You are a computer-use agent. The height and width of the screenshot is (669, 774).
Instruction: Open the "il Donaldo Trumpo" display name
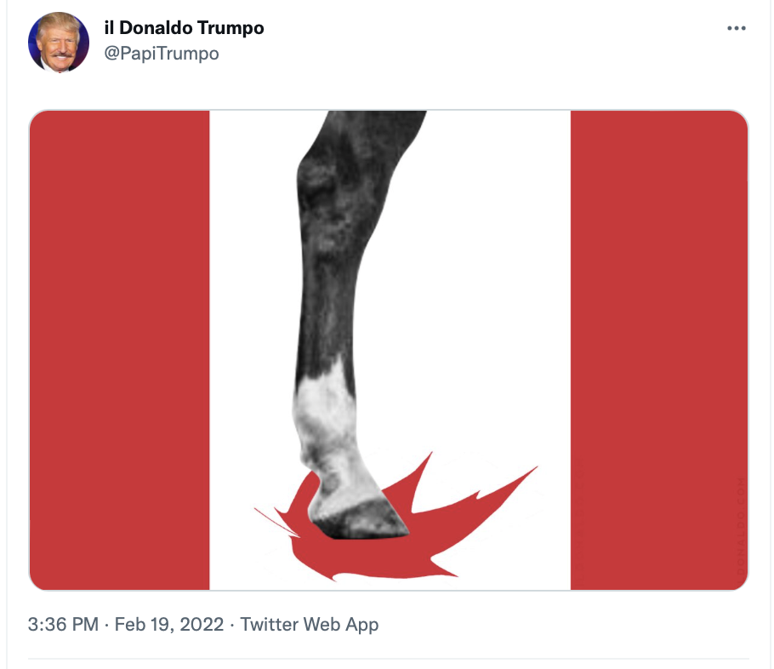(x=184, y=28)
